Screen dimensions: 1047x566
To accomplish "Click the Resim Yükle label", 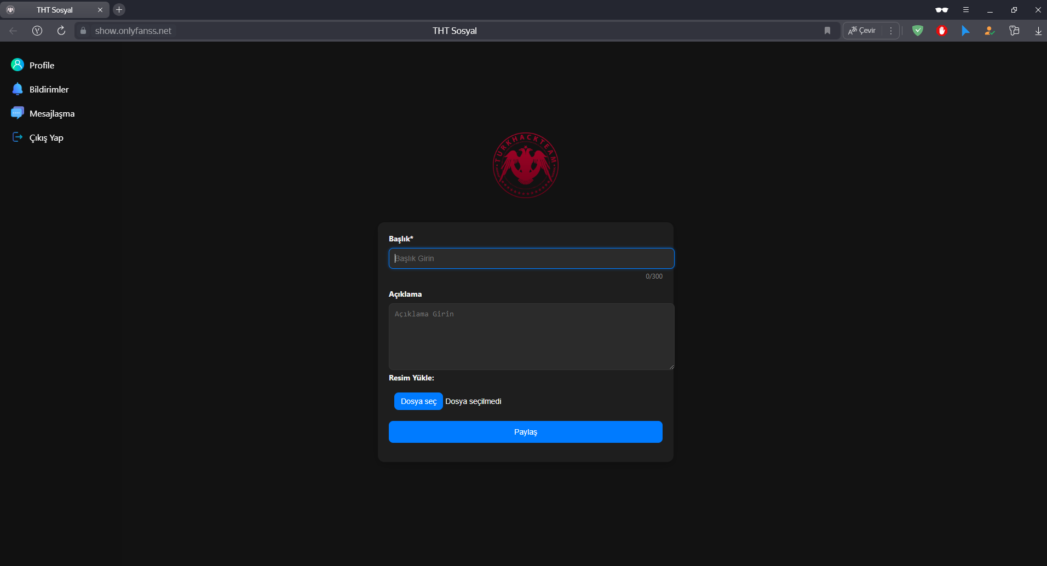I will 411,378.
